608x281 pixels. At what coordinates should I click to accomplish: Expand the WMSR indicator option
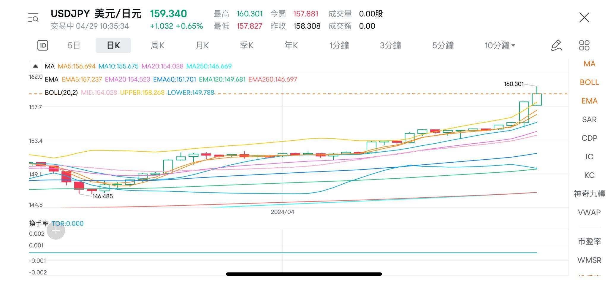coord(589,260)
